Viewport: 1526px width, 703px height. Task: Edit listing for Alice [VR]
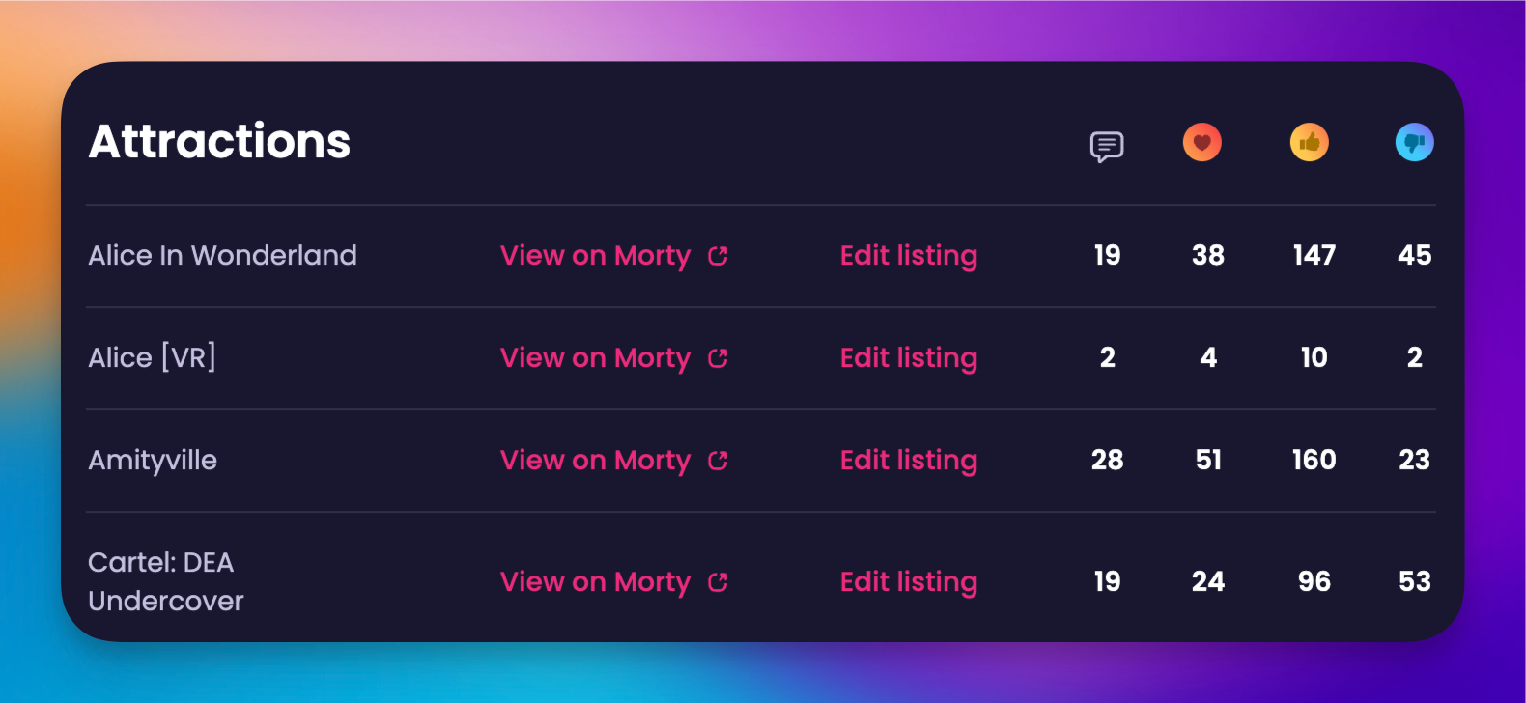[x=909, y=358]
